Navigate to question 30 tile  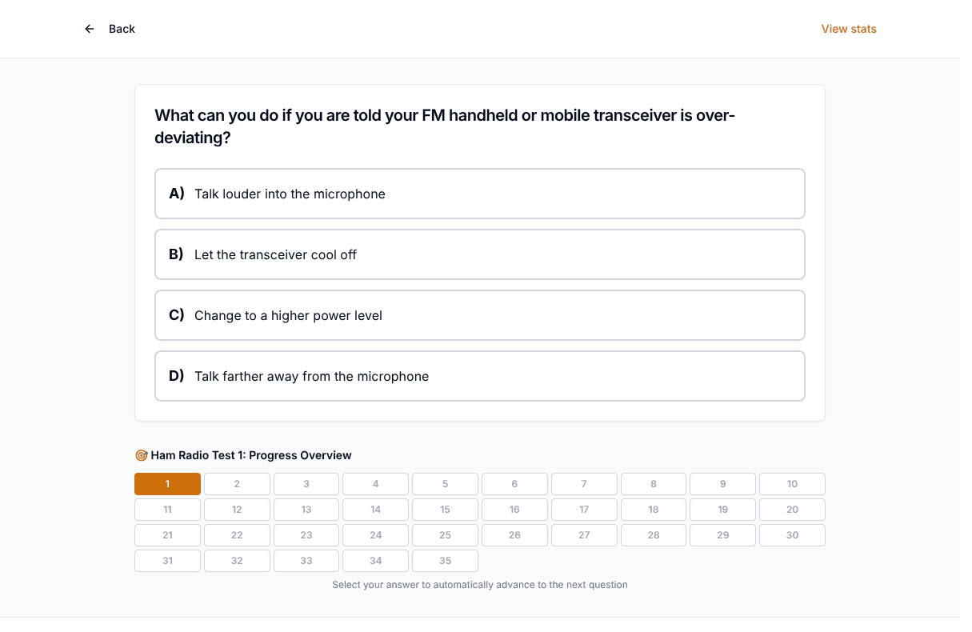(792, 535)
